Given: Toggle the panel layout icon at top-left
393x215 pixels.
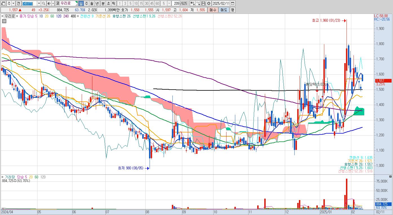Looking at the screenshot, I should click(x=3, y=3).
